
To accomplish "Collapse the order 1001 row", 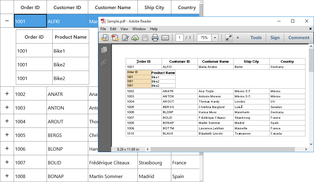I will tap(7, 21).
